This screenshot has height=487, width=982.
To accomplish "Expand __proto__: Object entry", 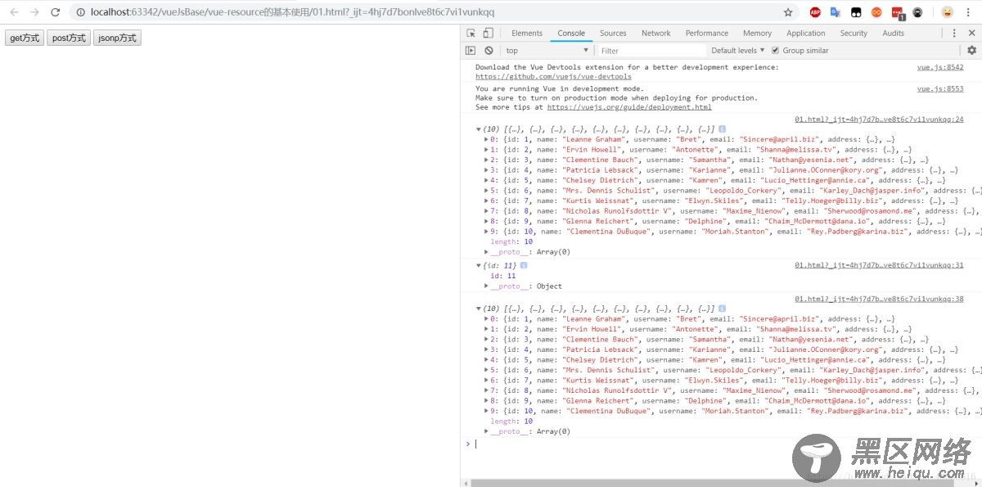I will [x=486, y=286].
